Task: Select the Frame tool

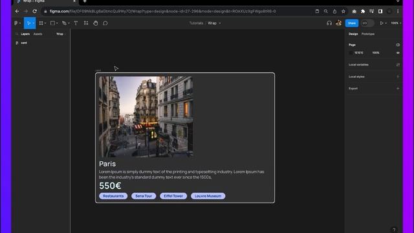Action: tap(41, 23)
